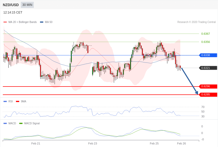This screenshot has width=218, height=147.
Task: Click the MA 20 + Bollinger Bands legend label
Action: [x=23, y=22]
